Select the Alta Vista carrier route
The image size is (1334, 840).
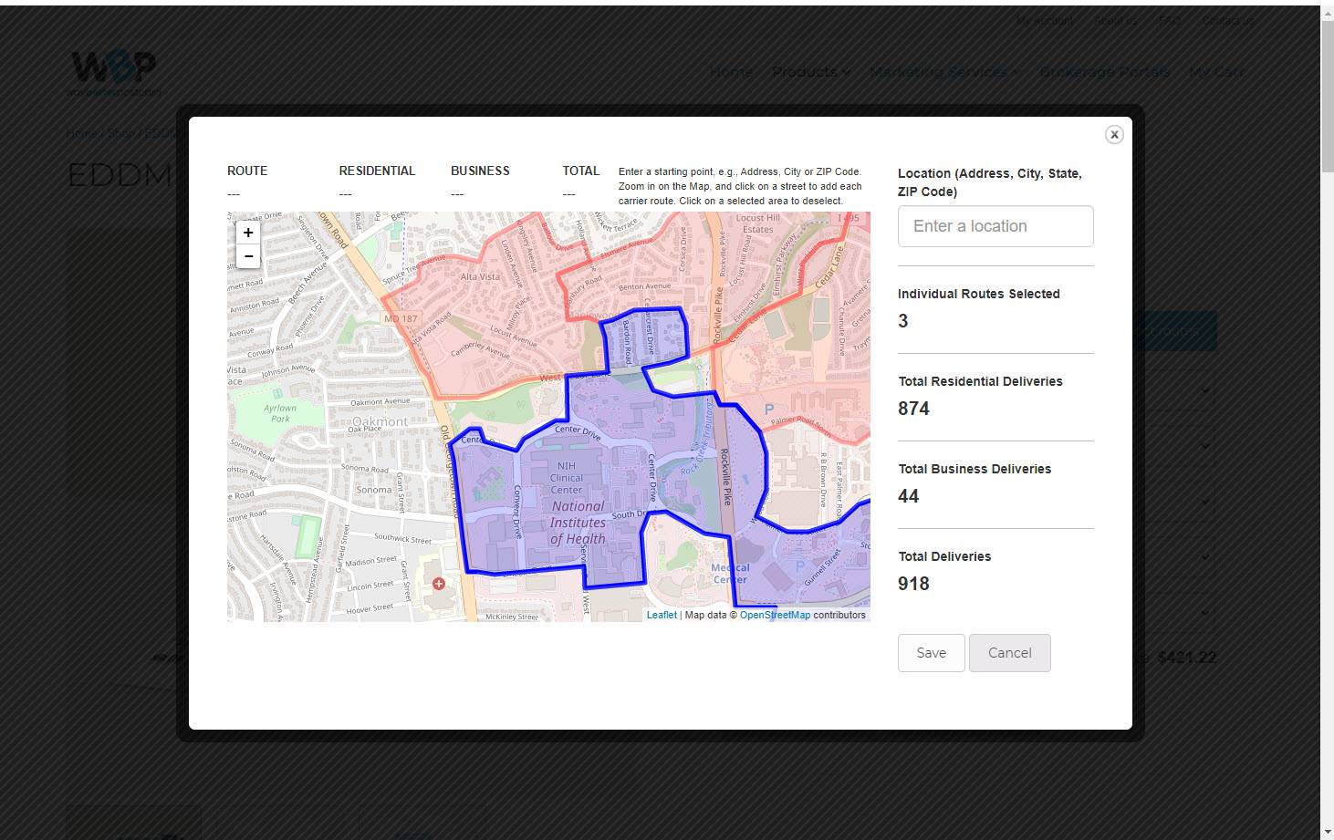click(480, 276)
